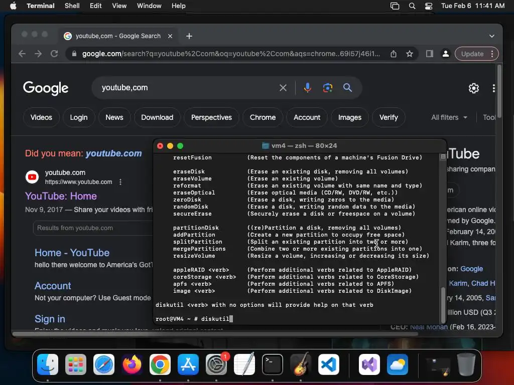Toggle the Chrome side panel
This screenshot has width=514, height=385.
pos(430,54)
